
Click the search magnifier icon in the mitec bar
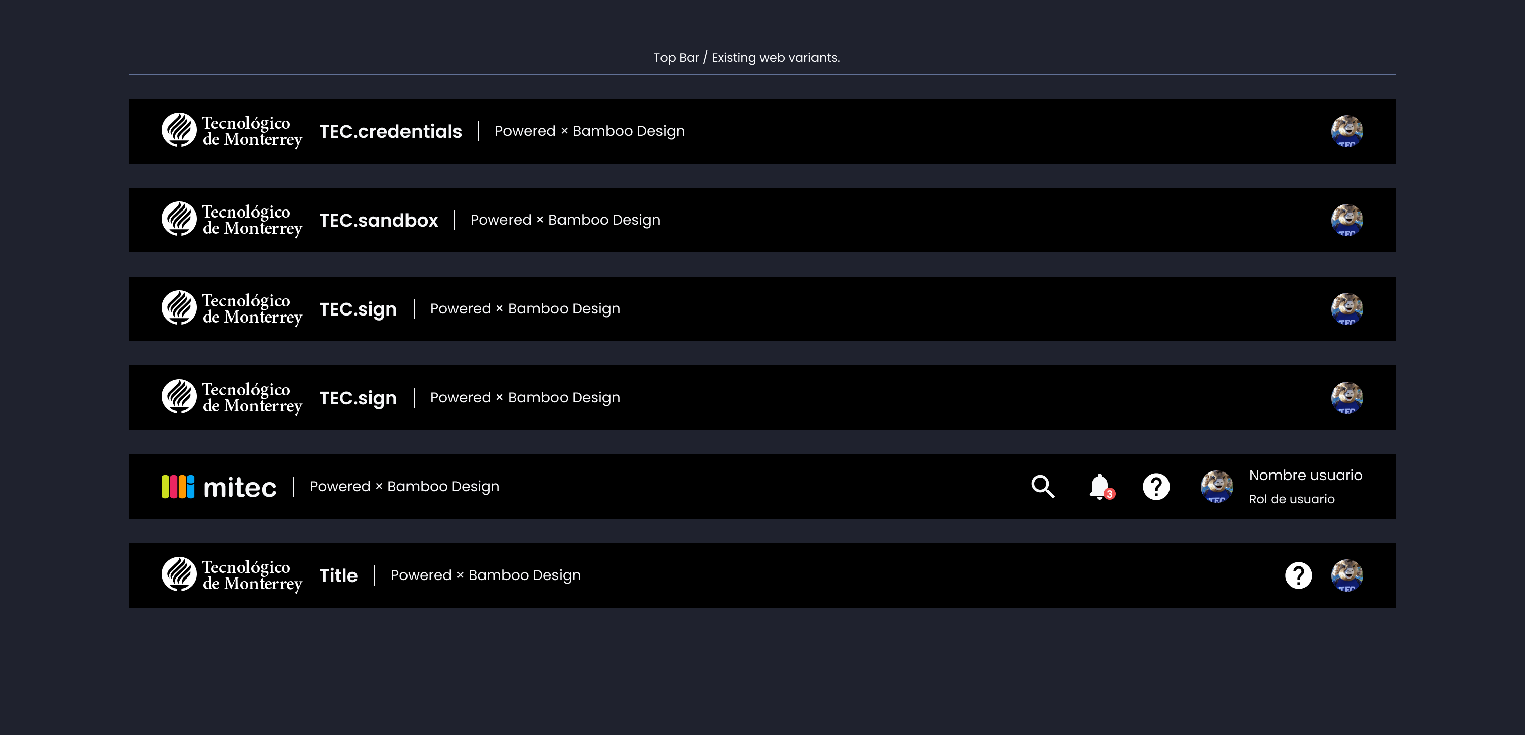[x=1043, y=487]
